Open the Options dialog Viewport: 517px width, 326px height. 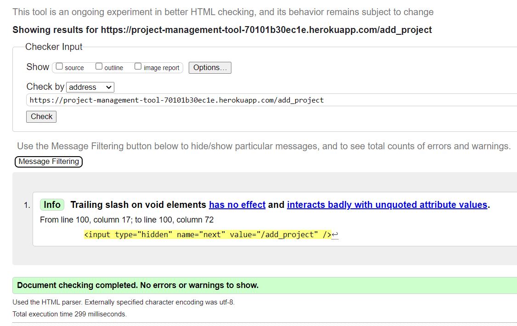pyautogui.click(x=209, y=67)
